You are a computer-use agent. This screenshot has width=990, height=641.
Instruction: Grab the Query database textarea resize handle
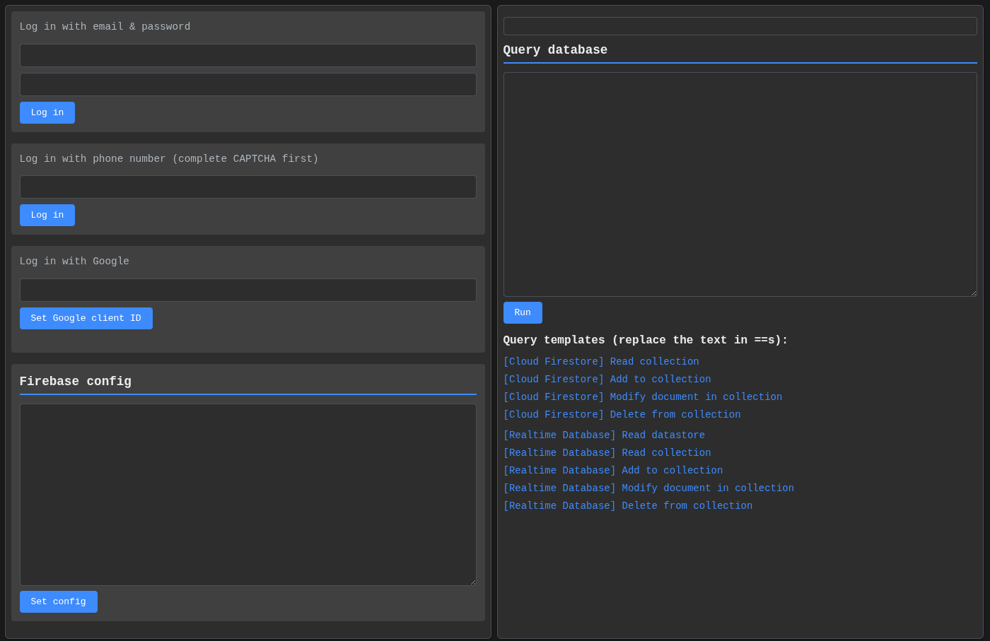[973, 293]
